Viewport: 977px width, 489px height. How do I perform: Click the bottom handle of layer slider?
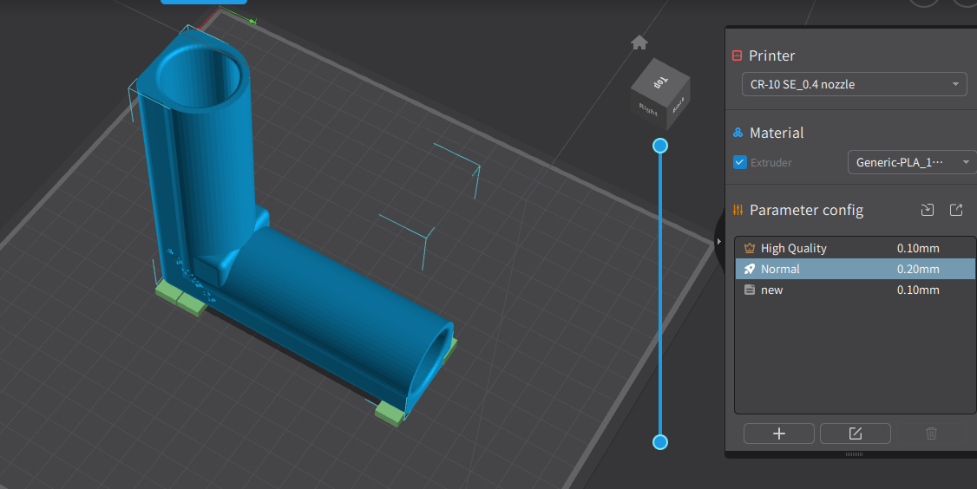(x=660, y=442)
